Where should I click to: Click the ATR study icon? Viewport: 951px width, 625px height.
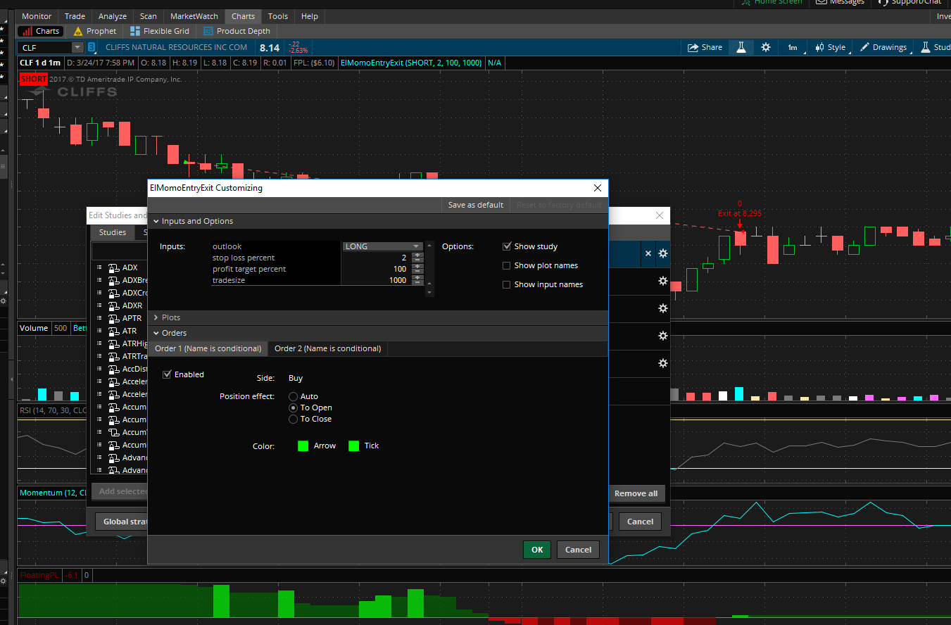113,331
